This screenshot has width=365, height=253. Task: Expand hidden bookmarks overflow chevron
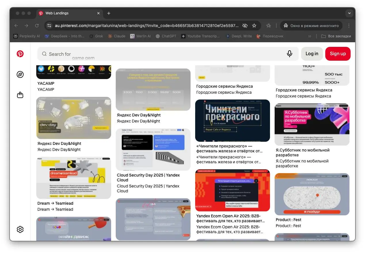point(309,36)
